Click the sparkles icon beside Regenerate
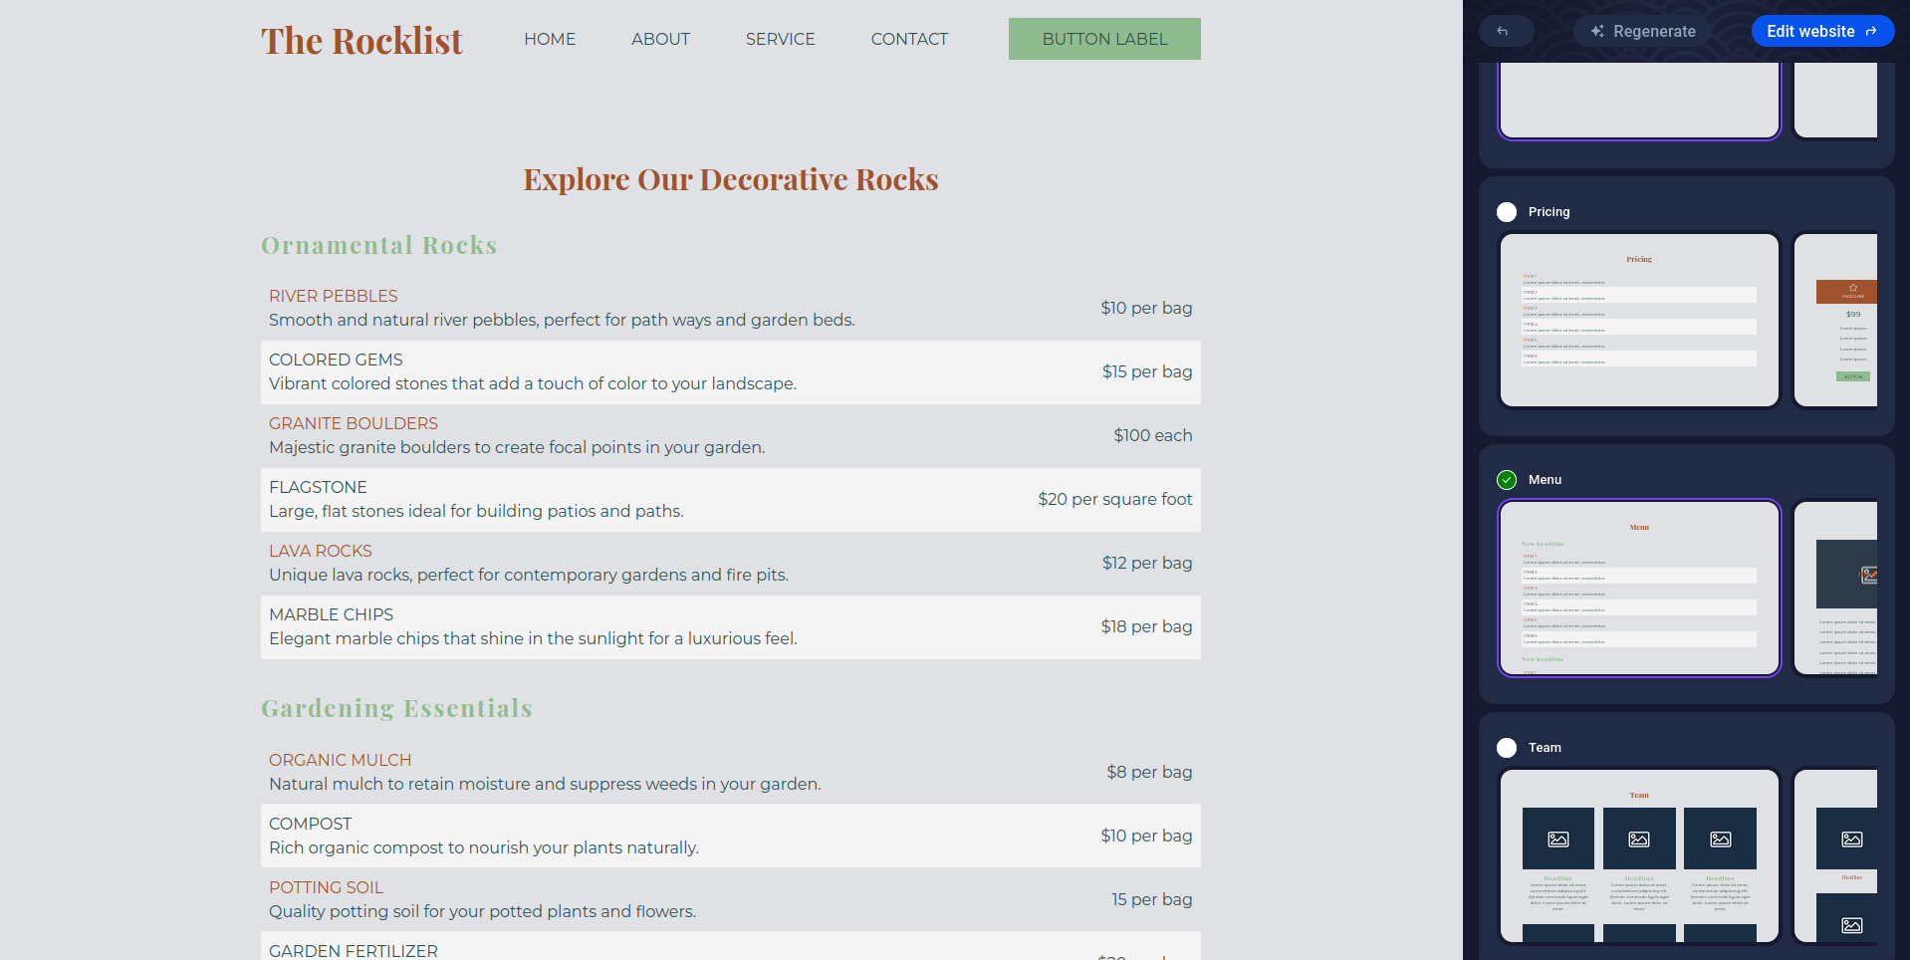 pos(1598,31)
